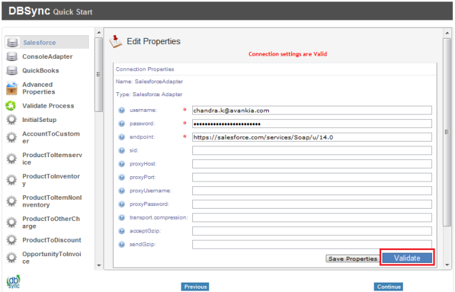Click the QuickBooks database icon
455x292 pixels.
[12, 70]
